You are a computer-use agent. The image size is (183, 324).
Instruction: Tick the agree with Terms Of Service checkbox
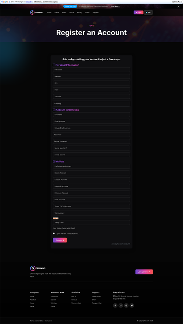pos(54,233)
